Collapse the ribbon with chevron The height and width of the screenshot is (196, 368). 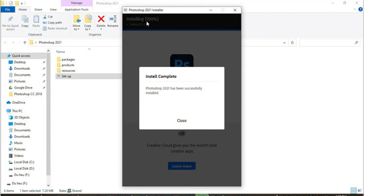(355, 10)
